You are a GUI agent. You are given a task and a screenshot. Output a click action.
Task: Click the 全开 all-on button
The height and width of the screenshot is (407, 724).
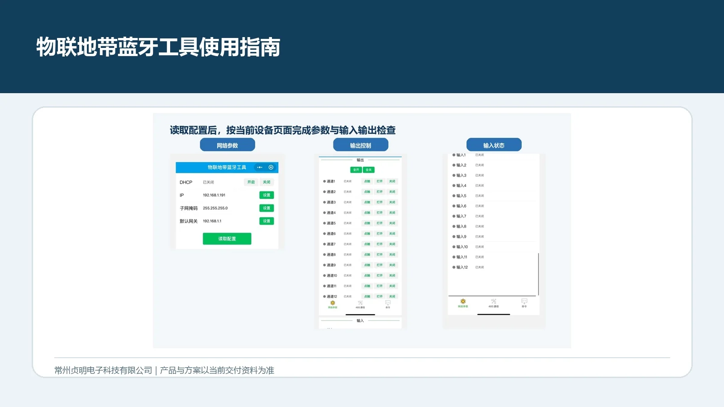point(356,170)
